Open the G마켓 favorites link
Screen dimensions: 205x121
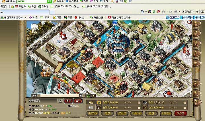(x=43, y=6)
